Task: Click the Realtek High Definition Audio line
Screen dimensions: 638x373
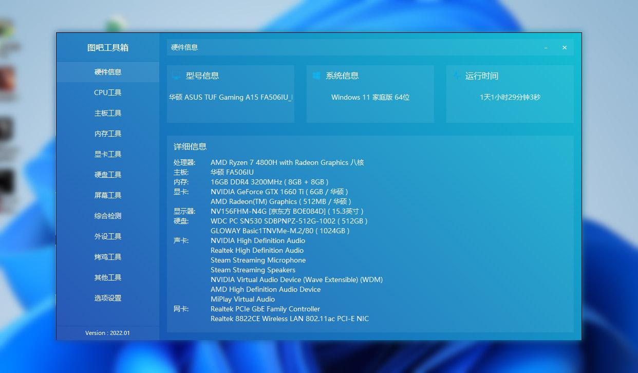Action: 257,250
